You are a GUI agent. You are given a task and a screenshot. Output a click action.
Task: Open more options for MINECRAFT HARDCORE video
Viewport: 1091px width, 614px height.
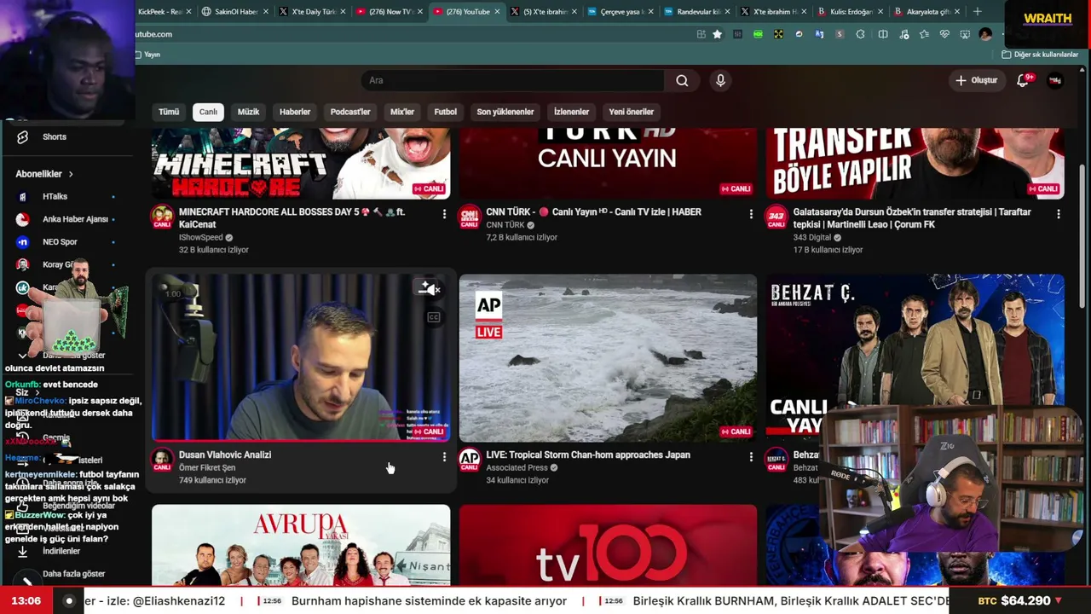coord(444,214)
